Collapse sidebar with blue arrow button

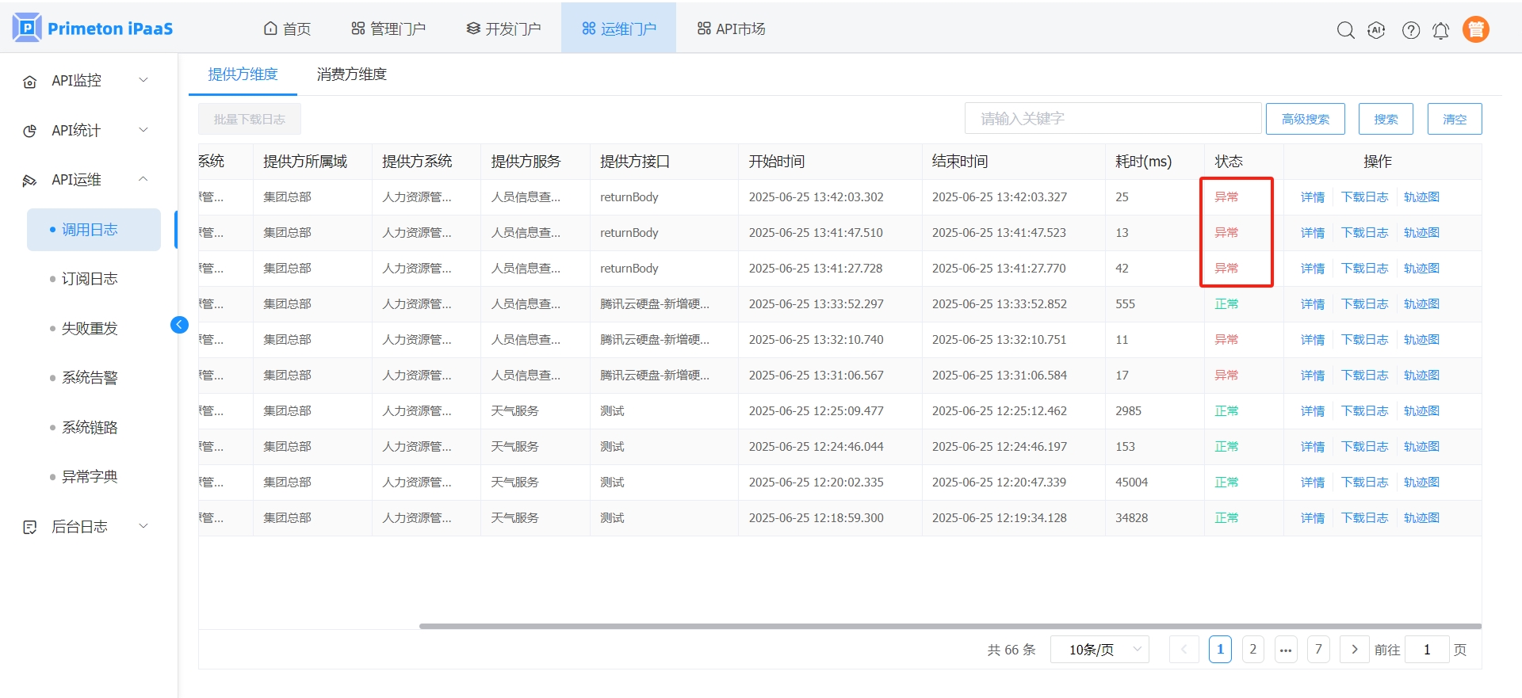pos(179,324)
